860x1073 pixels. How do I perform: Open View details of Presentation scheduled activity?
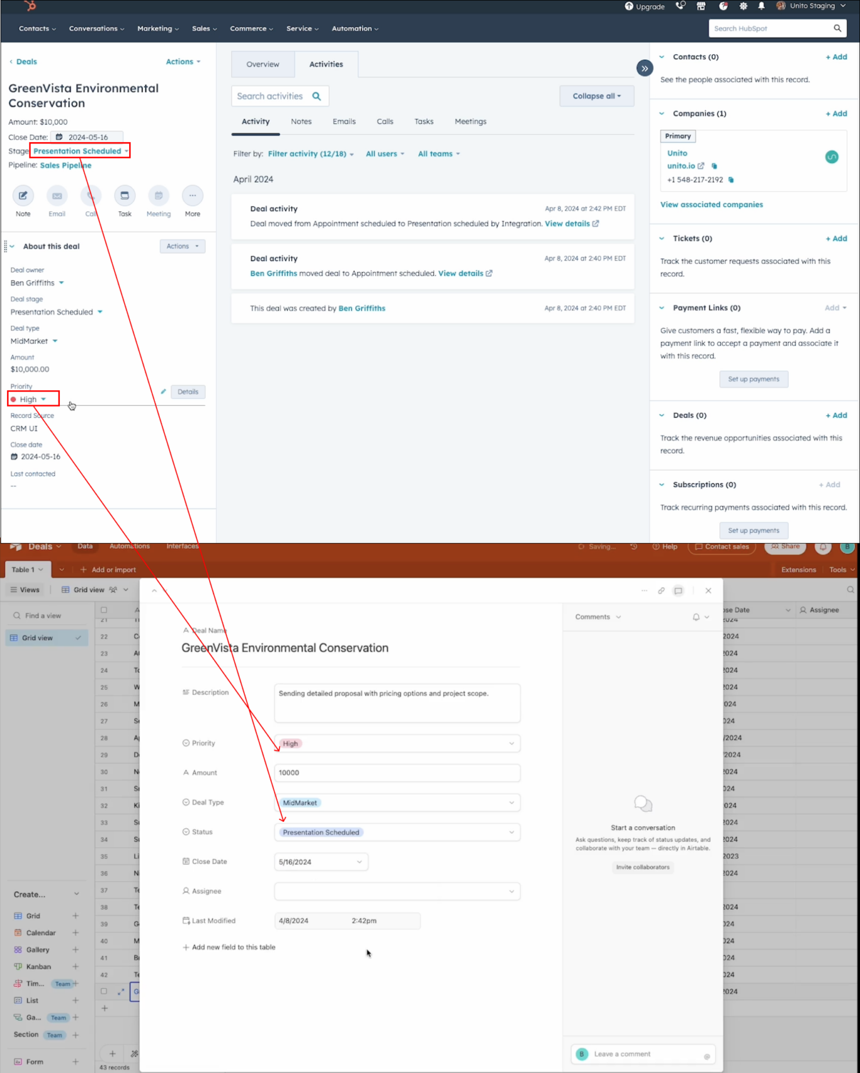[572, 224]
